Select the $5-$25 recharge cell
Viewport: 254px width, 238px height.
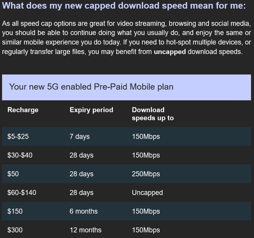[18, 137]
